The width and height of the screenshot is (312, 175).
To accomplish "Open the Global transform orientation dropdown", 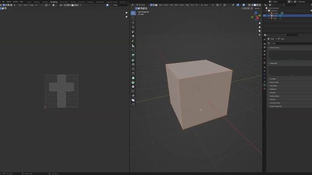I will (x=206, y=5).
